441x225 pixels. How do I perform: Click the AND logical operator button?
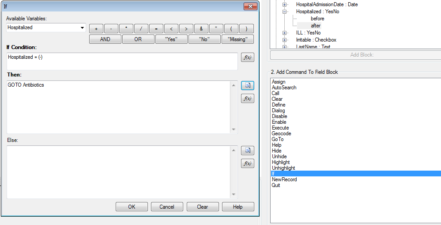tap(105, 39)
